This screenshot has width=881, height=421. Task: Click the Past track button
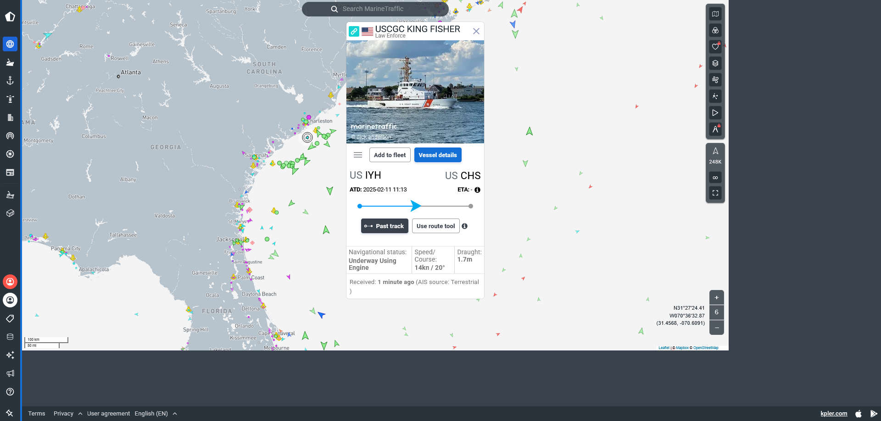(385, 226)
